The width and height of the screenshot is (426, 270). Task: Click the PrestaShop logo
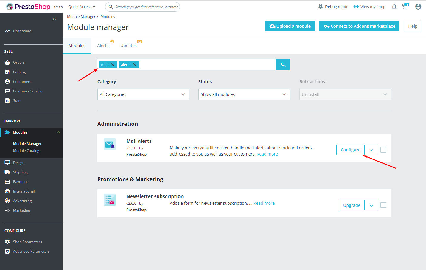28,7
